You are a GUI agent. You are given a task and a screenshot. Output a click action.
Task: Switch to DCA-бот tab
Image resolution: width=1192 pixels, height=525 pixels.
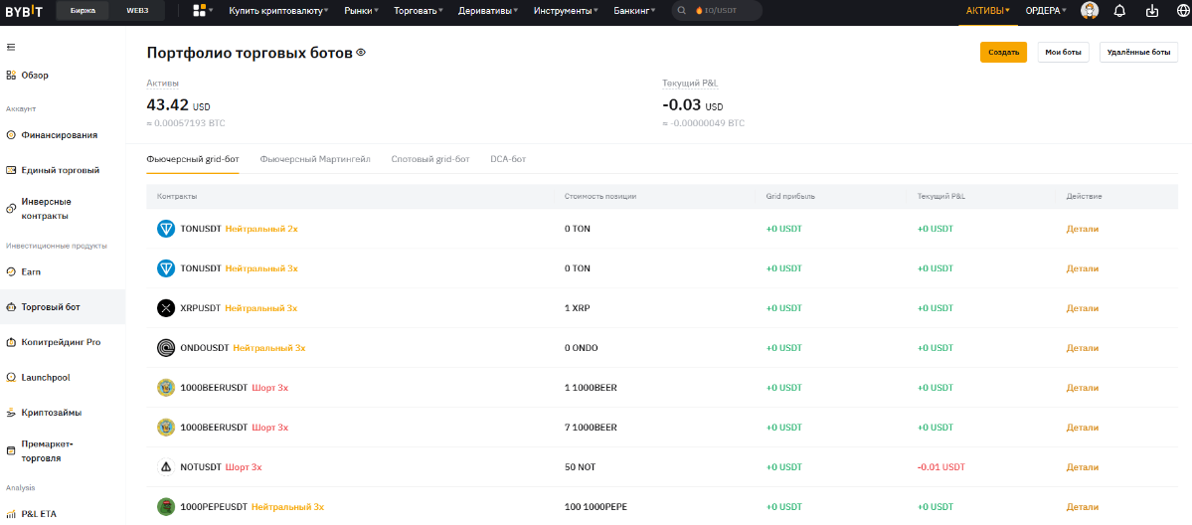509,159
